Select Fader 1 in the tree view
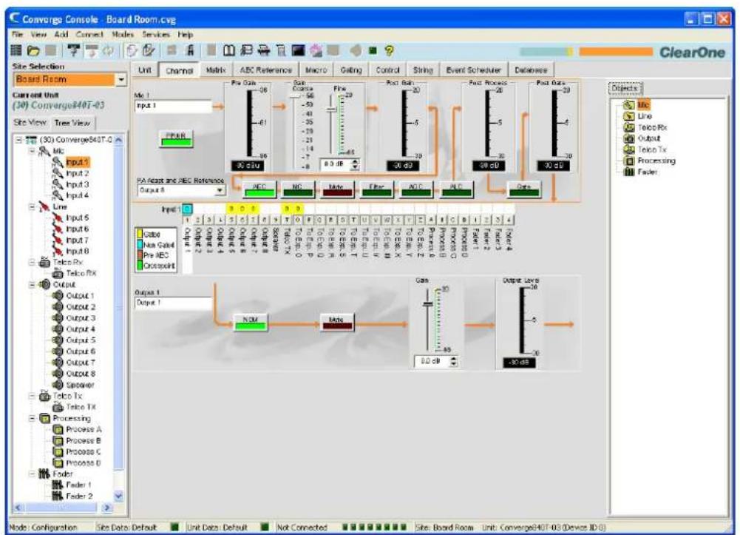 point(79,485)
